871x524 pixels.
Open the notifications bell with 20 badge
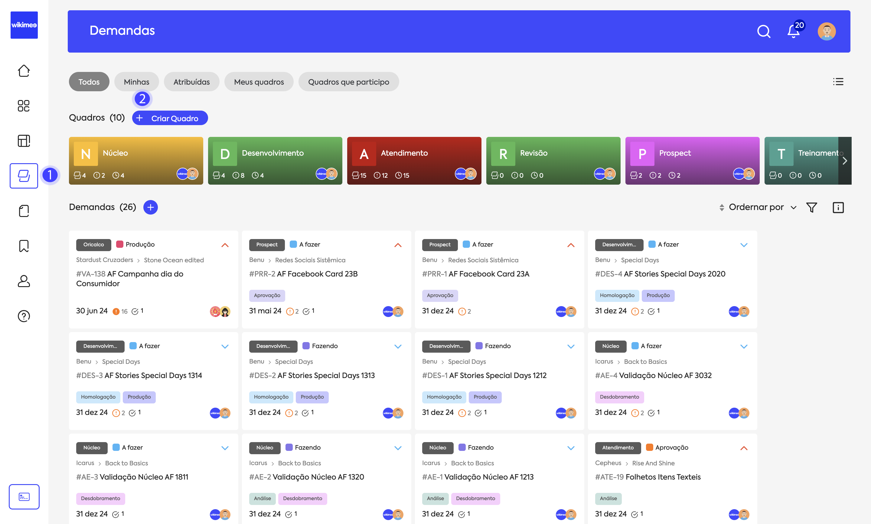click(x=793, y=31)
